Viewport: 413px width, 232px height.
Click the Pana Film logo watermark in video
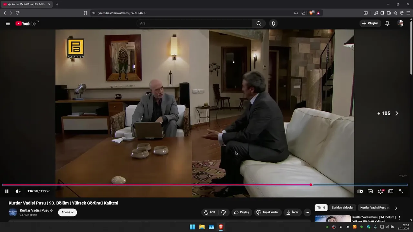coord(76,48)
